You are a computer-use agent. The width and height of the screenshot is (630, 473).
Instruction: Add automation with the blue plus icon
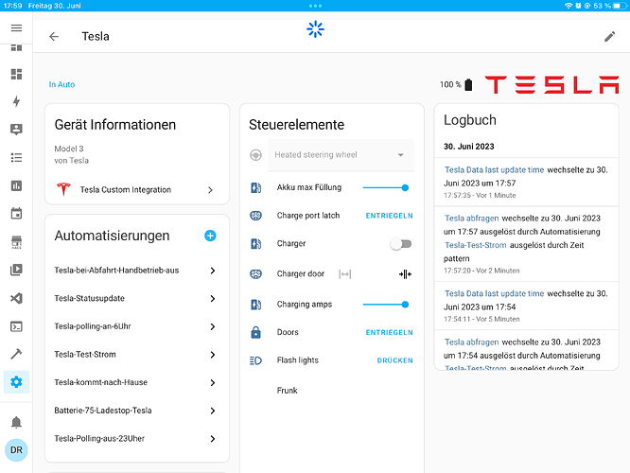coord(210,236)
